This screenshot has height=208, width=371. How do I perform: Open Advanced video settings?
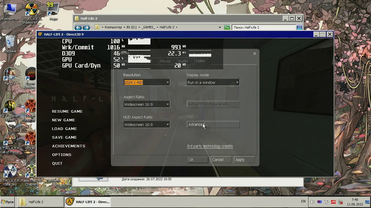[213, 125]
